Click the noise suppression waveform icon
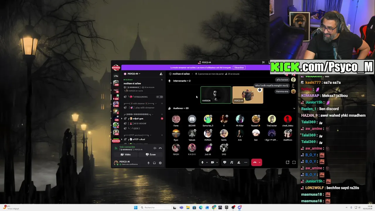The image size is (375, 211). [x=155, y=148]
